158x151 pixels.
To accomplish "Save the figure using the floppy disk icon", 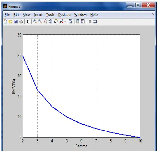I will click(x=16, y=22).
